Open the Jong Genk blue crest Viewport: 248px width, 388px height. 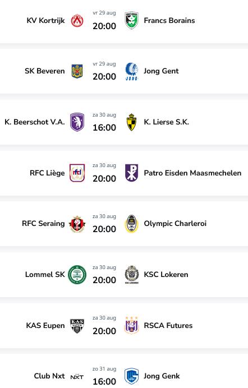click(131, 376)
